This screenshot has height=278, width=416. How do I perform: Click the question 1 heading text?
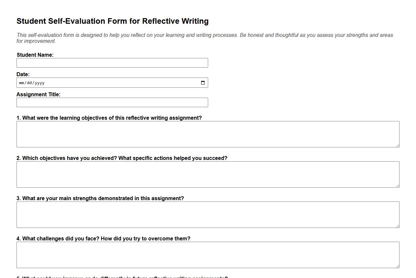109,118
